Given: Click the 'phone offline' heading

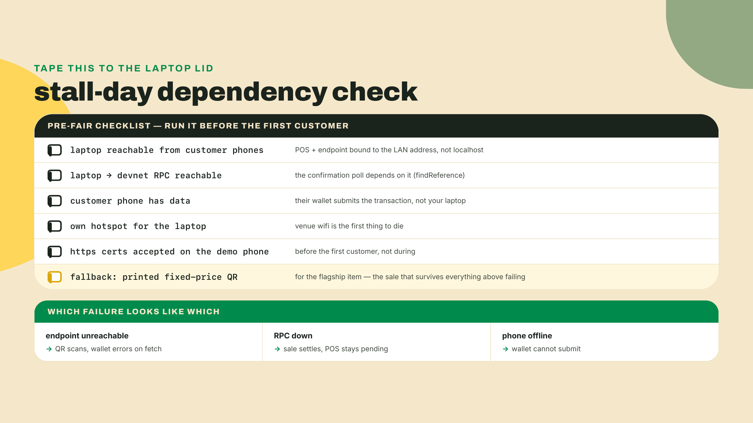Looking at the screenshot, I should (x=527, y=336).
